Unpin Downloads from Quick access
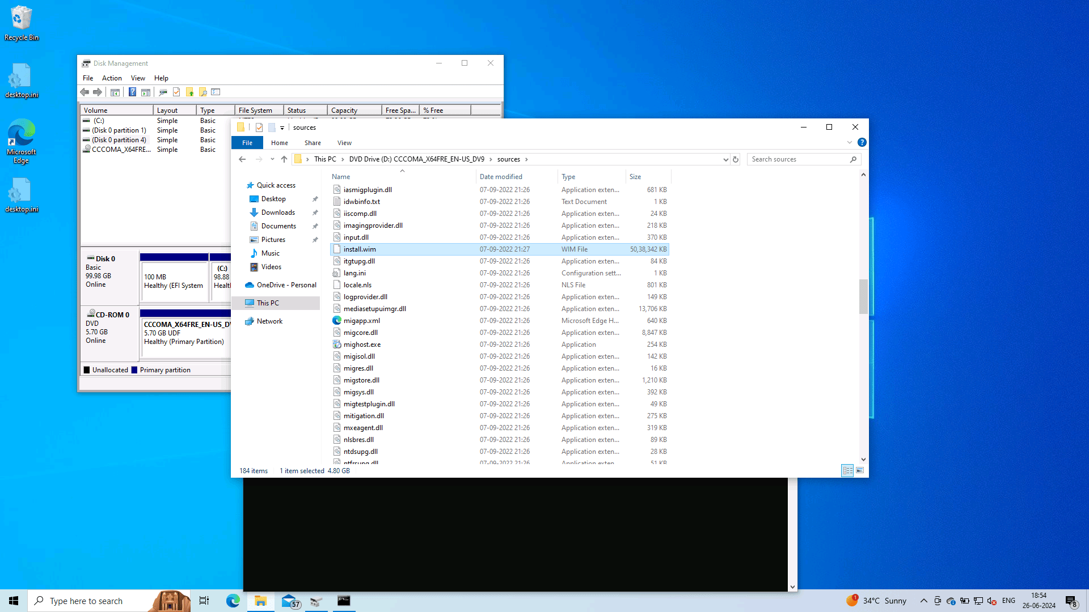The height and width of the screenshot is (612, 1089). coord(315,212)
